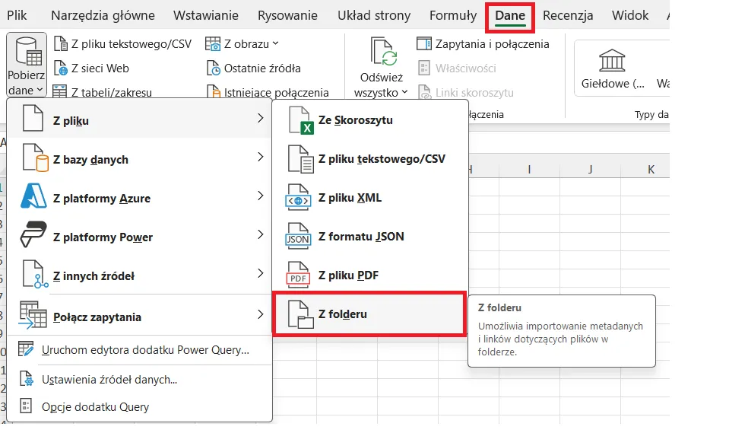
Task: Click the Giełdowe data type icon
Action: 612,59
